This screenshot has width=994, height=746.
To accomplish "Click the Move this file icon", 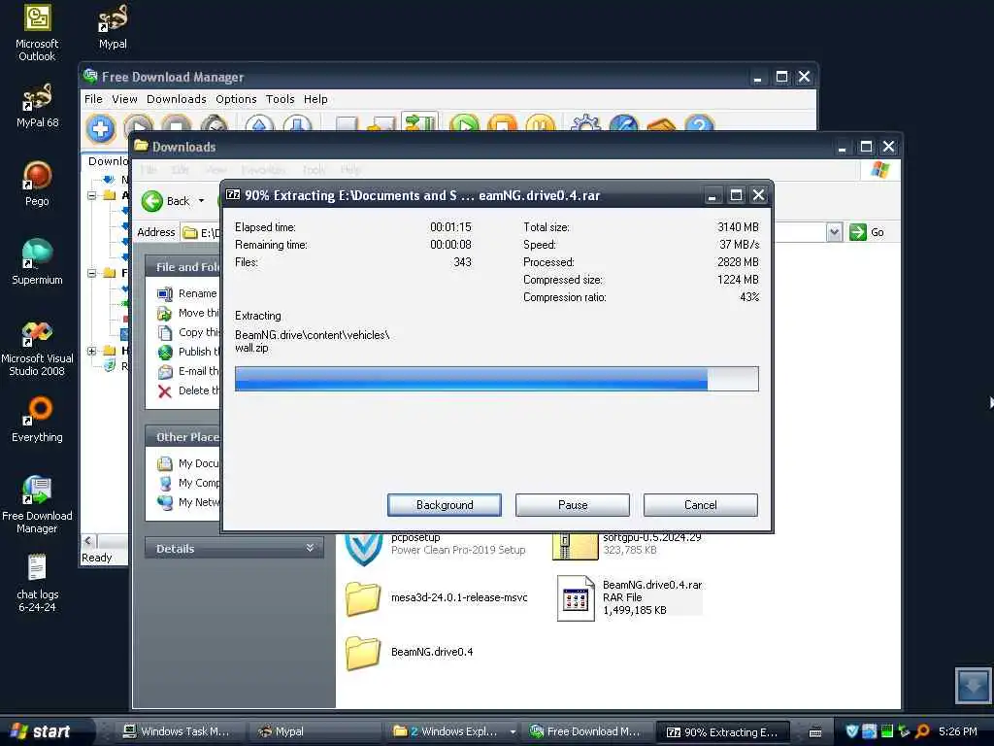I will 165,314.
